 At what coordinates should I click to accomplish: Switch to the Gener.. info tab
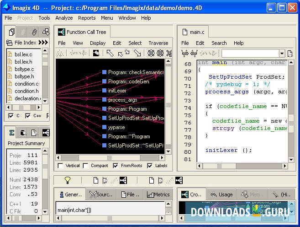click(x=71, y=195)
